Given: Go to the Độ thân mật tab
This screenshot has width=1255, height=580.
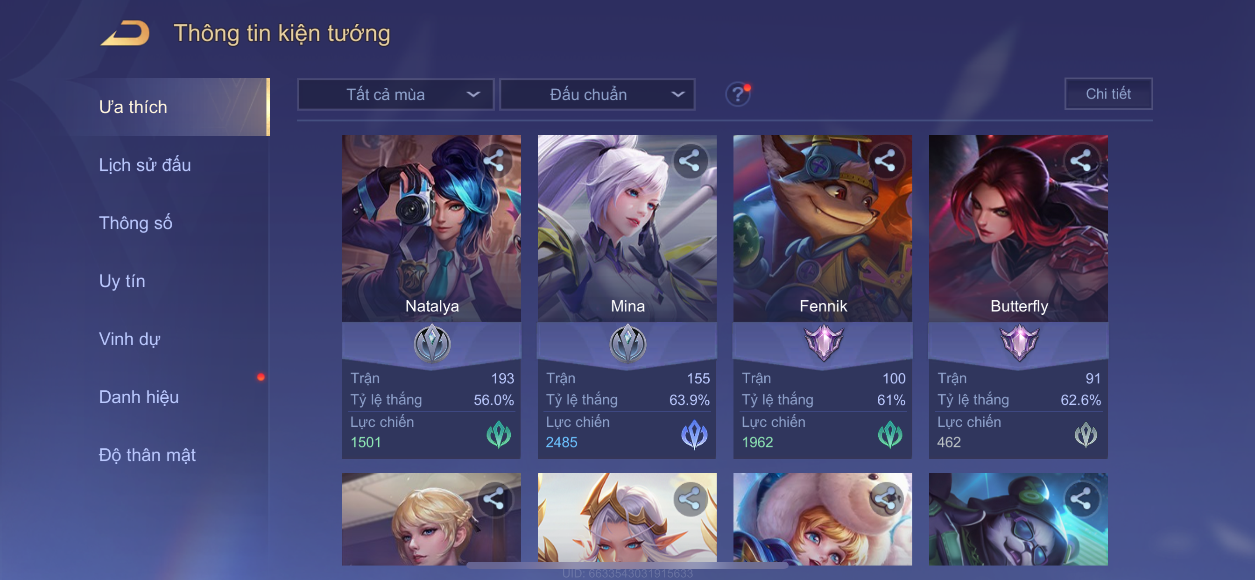Looking at the screenshot, I should click(x=147, y=455).
